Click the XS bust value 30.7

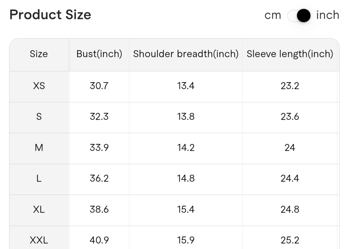coord(99,86)
